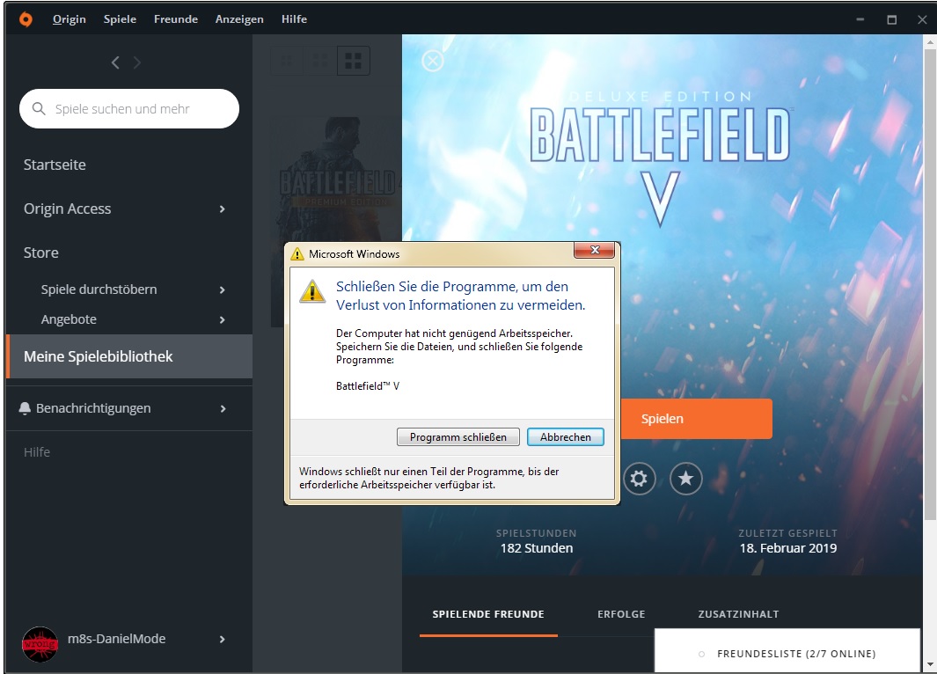Mark Battlefield V as favorite star
Image resolution: width=937 pixels, height=674 pixels.
pyautogui.click(x=686, y=478)
